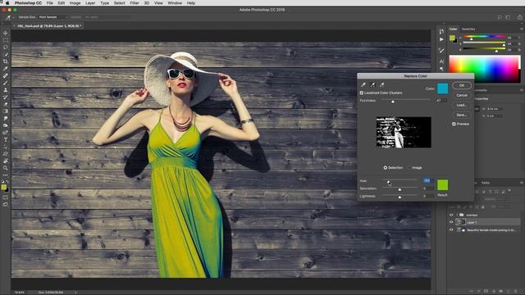Image resolution: width=525 pixels, height=295 pixels.
Task: Select the Eraser tool
Action: click(6, 104)
